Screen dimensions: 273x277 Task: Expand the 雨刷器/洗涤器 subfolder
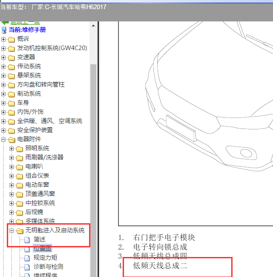tap(11, 158)
